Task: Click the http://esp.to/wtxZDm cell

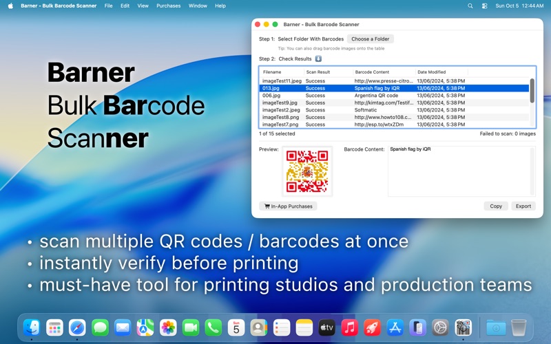Action: pos(379,125)
